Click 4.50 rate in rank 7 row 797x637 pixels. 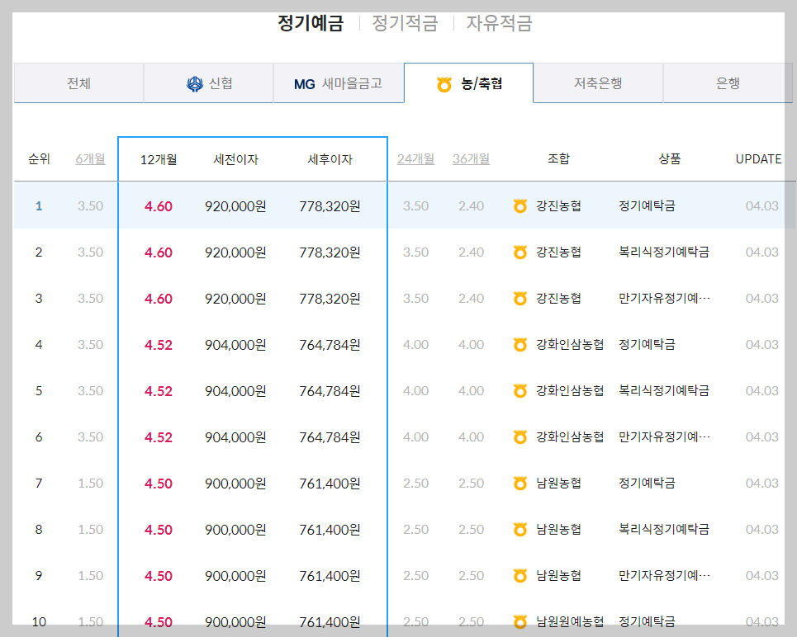click(159, 484)
